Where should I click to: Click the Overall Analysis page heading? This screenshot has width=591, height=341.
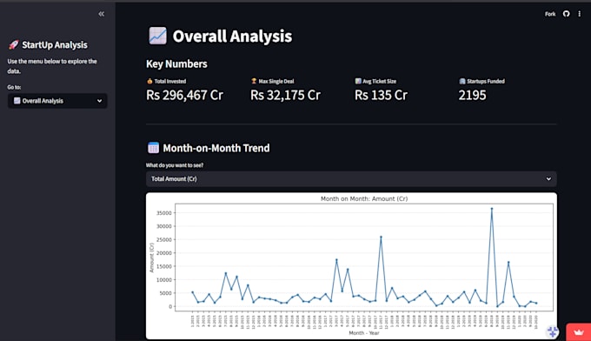point(232,37)
